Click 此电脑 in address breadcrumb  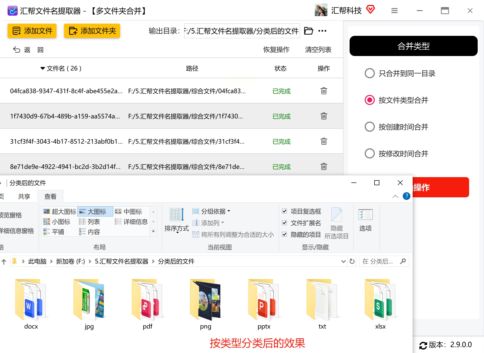pos(37,261)
